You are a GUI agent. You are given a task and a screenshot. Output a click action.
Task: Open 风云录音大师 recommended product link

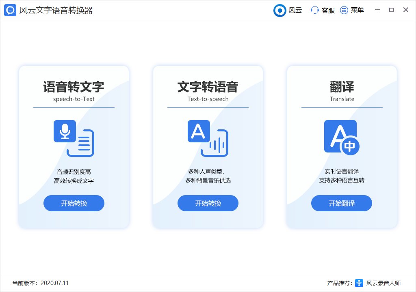383,284
